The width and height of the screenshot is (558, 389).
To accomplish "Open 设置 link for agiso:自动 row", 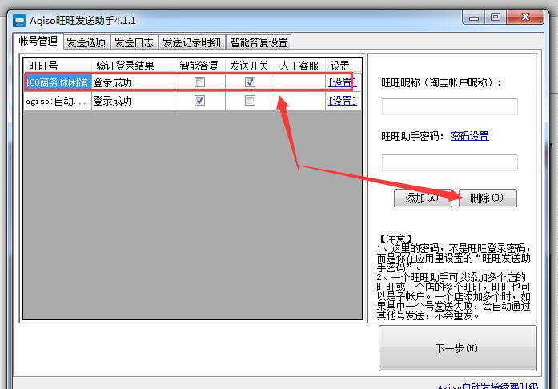I will tap(343, 101).
